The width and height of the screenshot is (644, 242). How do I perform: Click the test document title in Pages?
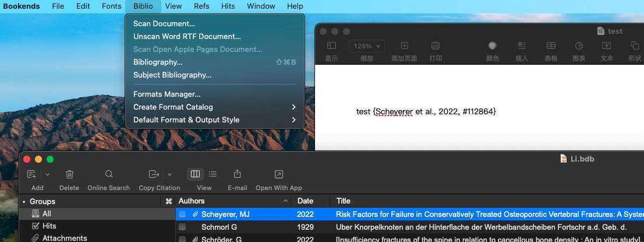[615, 31]
